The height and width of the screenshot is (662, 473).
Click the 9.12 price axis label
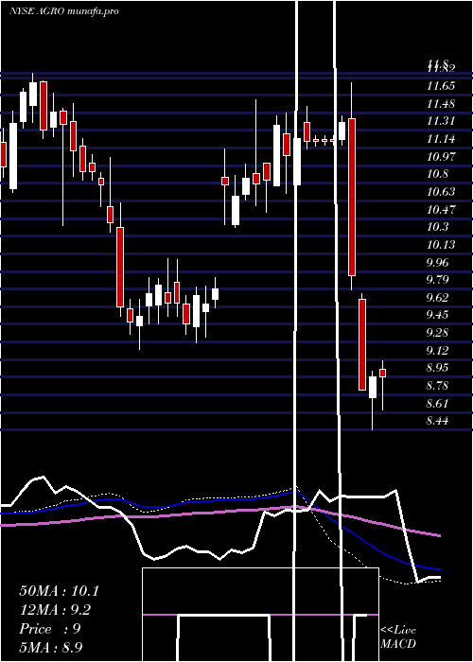[x=437, y=351]
